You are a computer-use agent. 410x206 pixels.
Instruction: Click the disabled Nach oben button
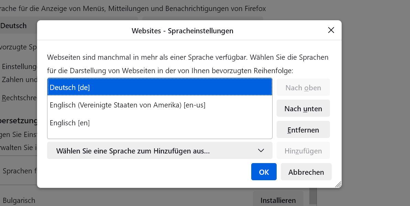pos(303,88)
